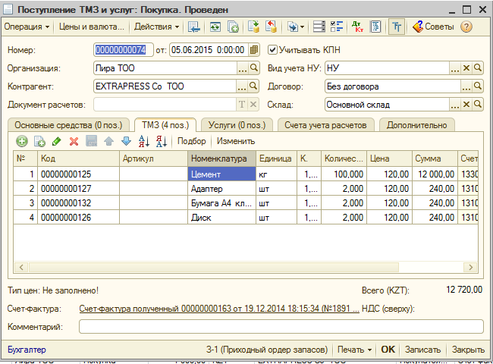493x364 pixels.
Task: Click the copy document toolbar icon
Action: pyautogui.click(x=233, y=27)
